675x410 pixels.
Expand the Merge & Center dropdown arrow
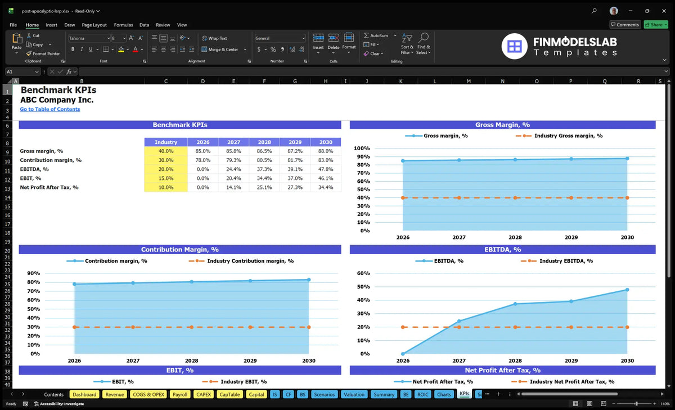pos(245,49)
